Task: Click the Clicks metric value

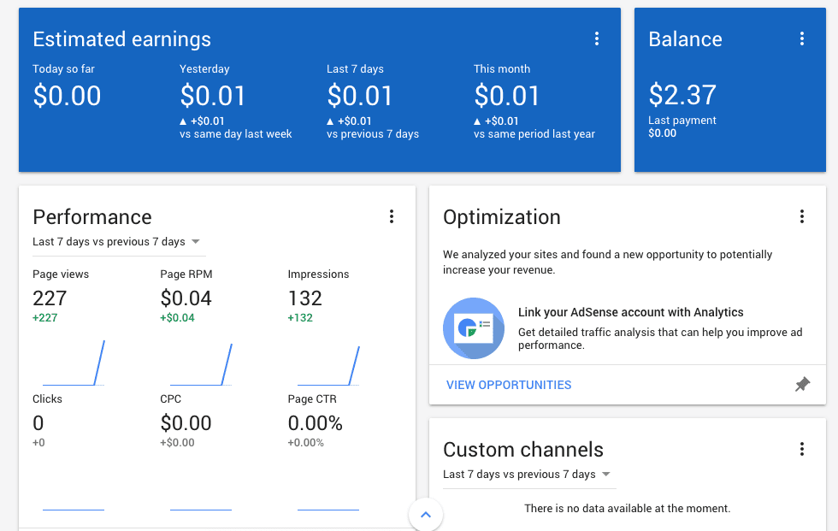Action: tap(38, 423)
